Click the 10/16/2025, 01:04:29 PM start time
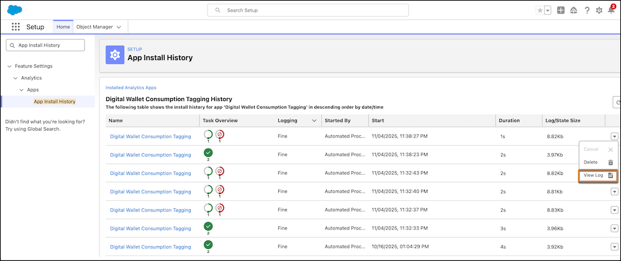Screen dimensions: 621x261 (x=399, y=247)
